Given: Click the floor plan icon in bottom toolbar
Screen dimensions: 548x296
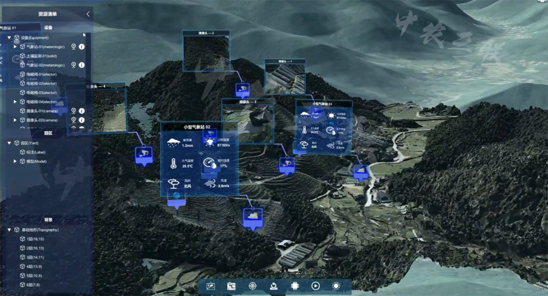Looking at the screenshot, I should coord(231,286).
